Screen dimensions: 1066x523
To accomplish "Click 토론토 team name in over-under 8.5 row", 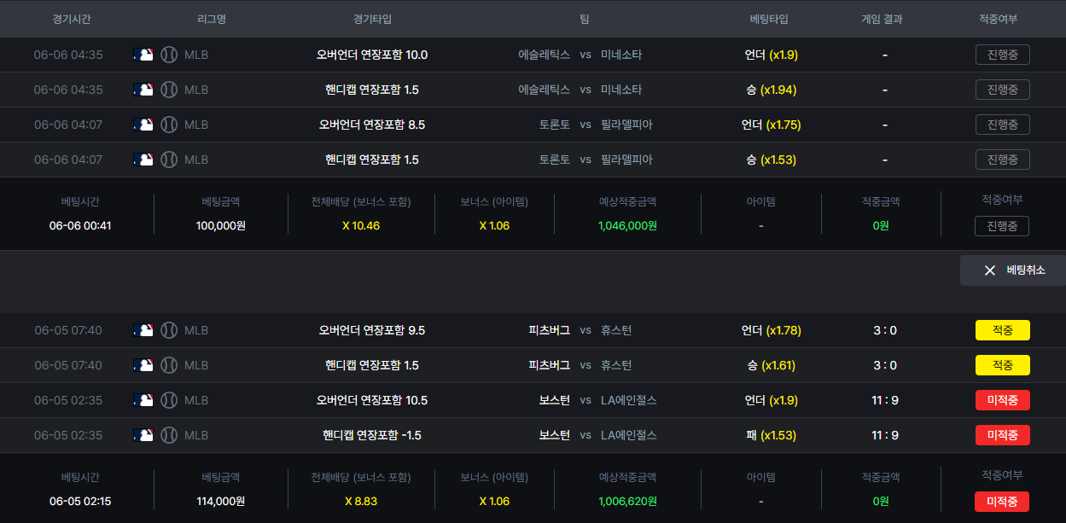I will [x=555, y=125].
